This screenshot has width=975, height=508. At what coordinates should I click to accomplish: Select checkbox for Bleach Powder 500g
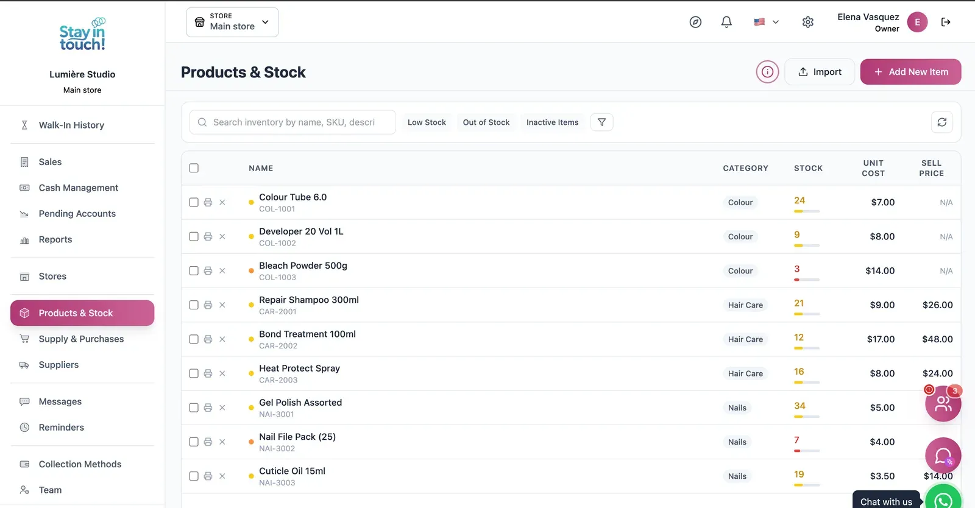[194, 270]
